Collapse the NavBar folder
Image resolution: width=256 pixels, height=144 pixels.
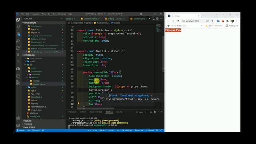click(x=35, y=78)
